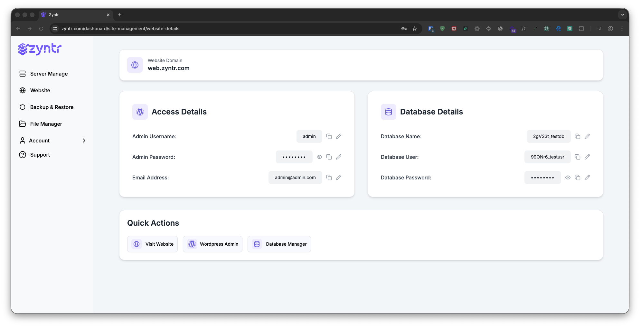
Task: Select the Account sidebar item
Action: (39, 141)
